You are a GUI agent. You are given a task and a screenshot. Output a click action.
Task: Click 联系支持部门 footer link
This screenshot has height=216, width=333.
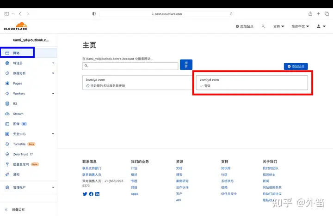[92, 168]
